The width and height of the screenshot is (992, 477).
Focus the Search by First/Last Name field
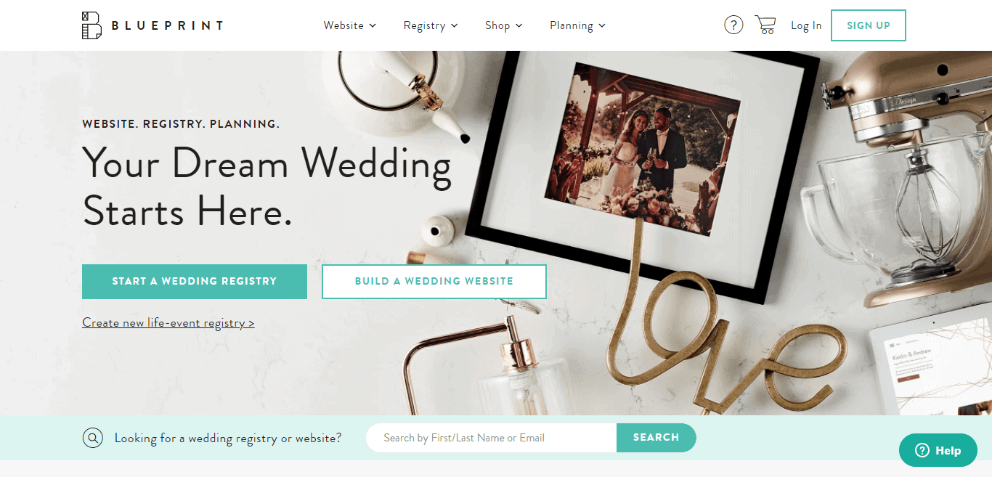pos(492,438)
